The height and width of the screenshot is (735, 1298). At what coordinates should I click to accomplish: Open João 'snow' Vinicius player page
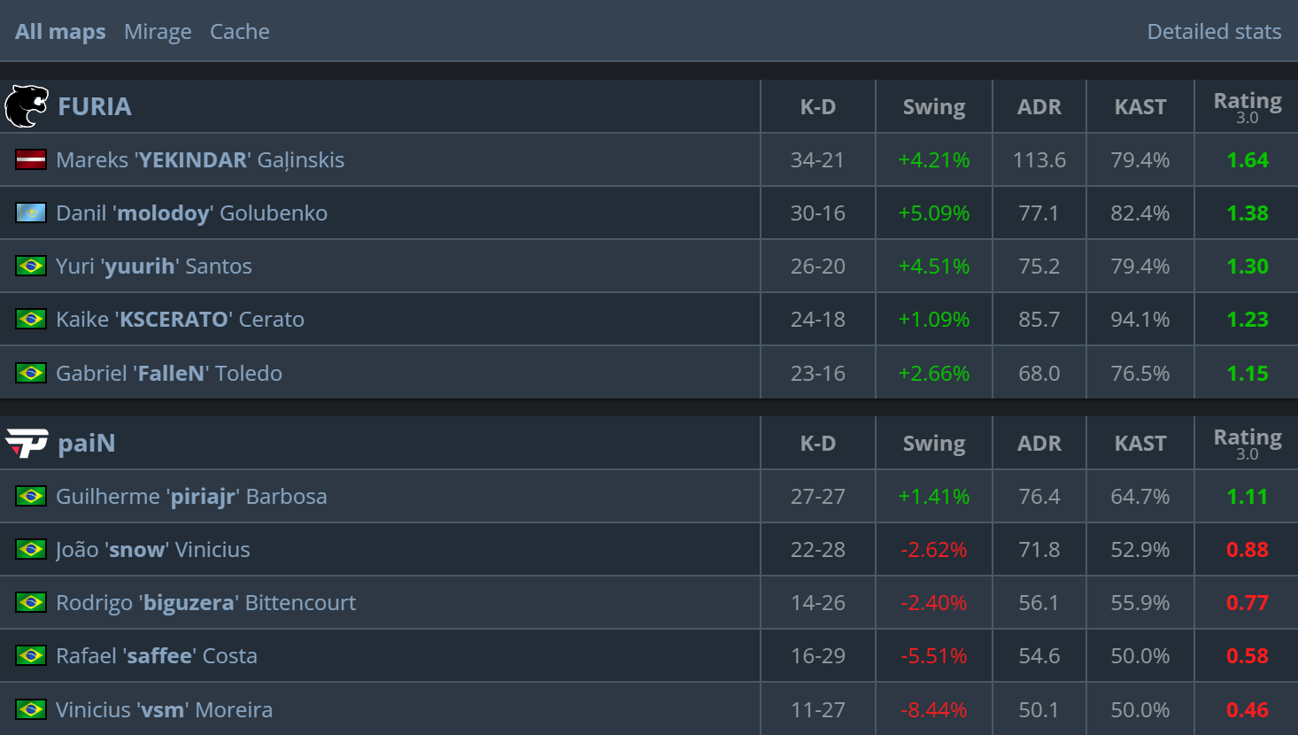coord(153,550)
